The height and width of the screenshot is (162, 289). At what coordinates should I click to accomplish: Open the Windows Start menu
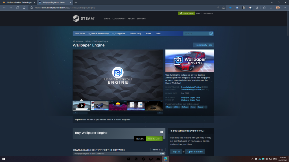click(3, 159)
